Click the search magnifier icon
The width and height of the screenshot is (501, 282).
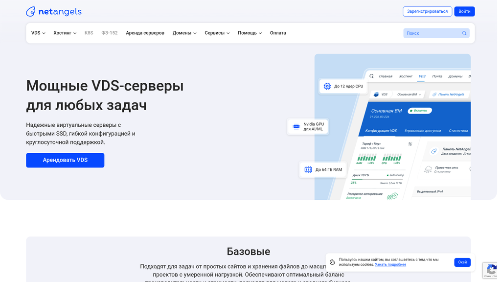464,33
